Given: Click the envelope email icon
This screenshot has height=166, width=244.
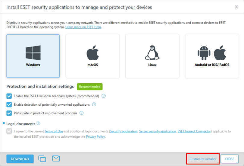Looking at the screenshot, I should click(x=56, y=159).
